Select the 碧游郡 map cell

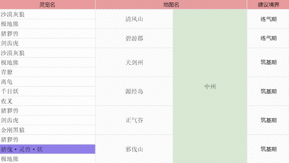[134, 38]
